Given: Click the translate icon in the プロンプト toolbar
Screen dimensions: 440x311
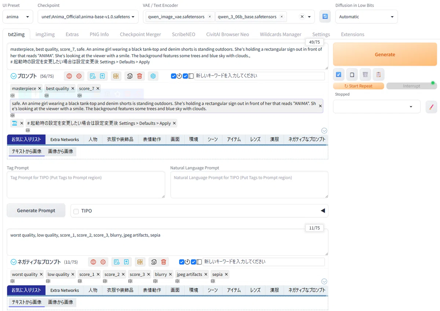Looking at the screenshot, I should (116, 76).
